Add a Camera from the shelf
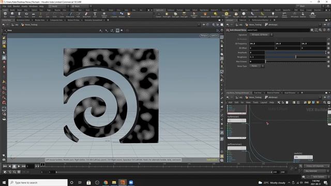The height and width of the screenshot is (186, 331). coord(158,14)
